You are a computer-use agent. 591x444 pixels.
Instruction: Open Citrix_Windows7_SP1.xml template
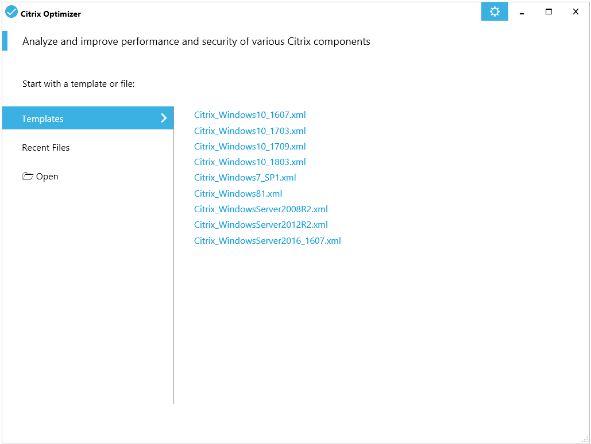click(245, 178)
